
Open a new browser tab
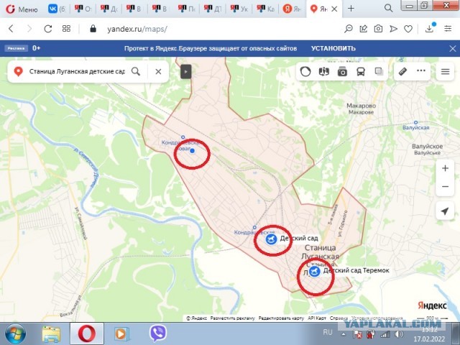pyautogui.click(x=351, y=9)
